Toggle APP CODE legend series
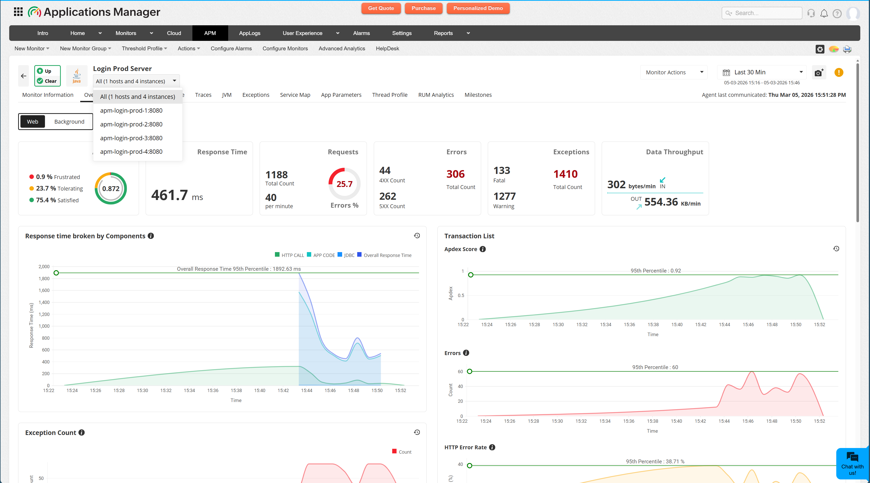870x483 pixels. tap(321, 255)
